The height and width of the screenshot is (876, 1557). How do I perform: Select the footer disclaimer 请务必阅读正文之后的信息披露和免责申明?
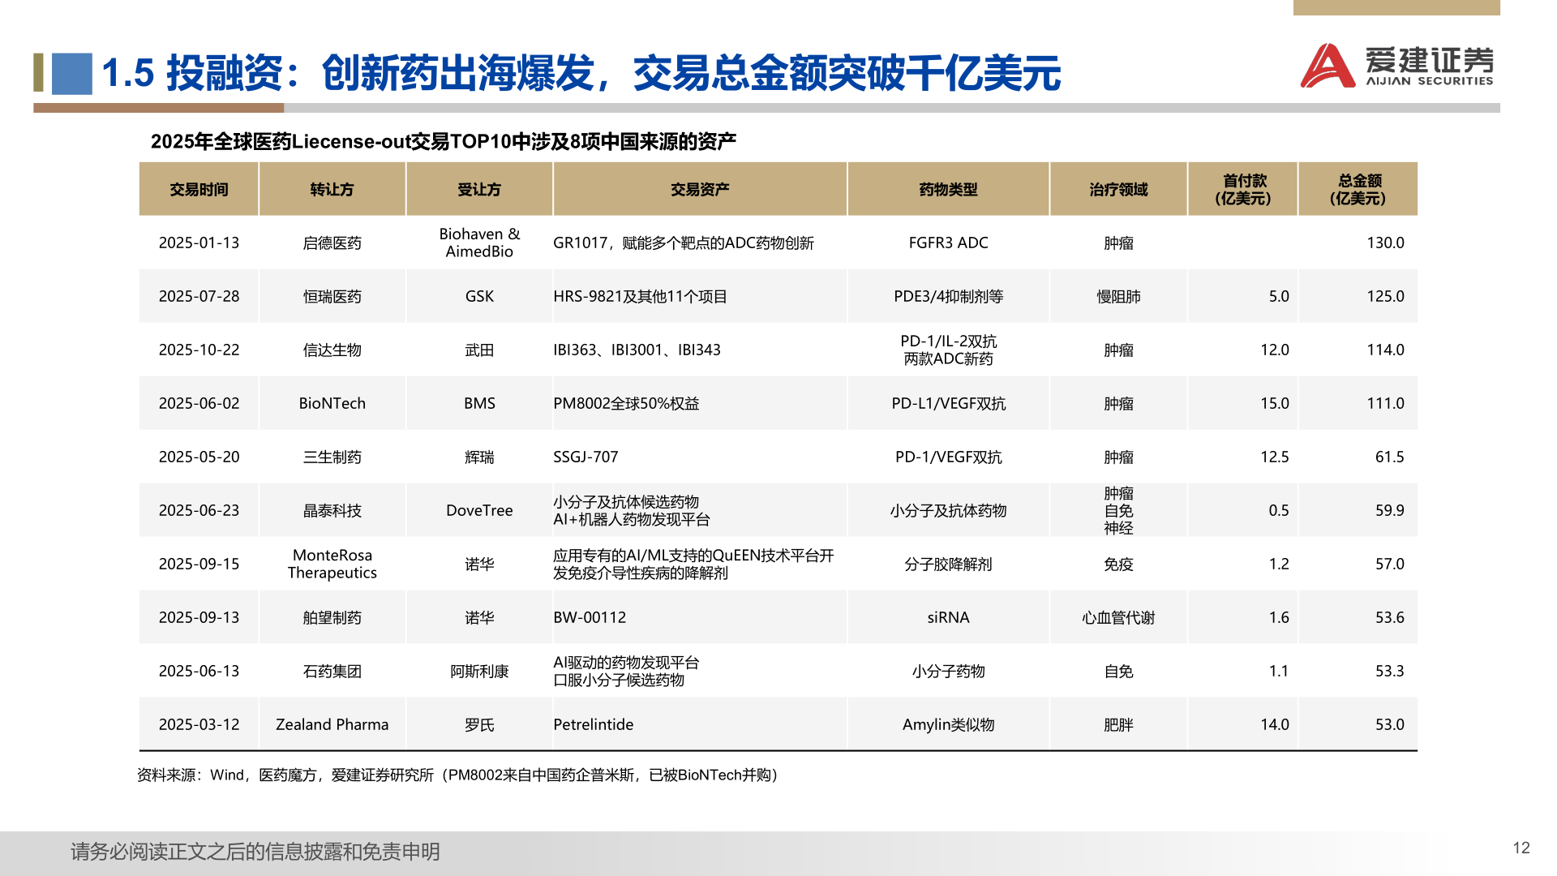tap(255, 850)
